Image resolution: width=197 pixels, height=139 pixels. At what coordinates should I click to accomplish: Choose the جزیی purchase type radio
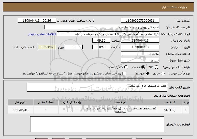coord(162,73)
